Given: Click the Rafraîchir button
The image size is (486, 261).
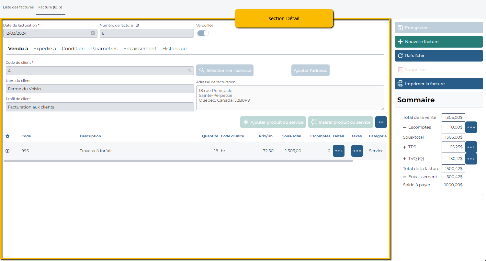Looking at the screenshot, I should (439, 56).
